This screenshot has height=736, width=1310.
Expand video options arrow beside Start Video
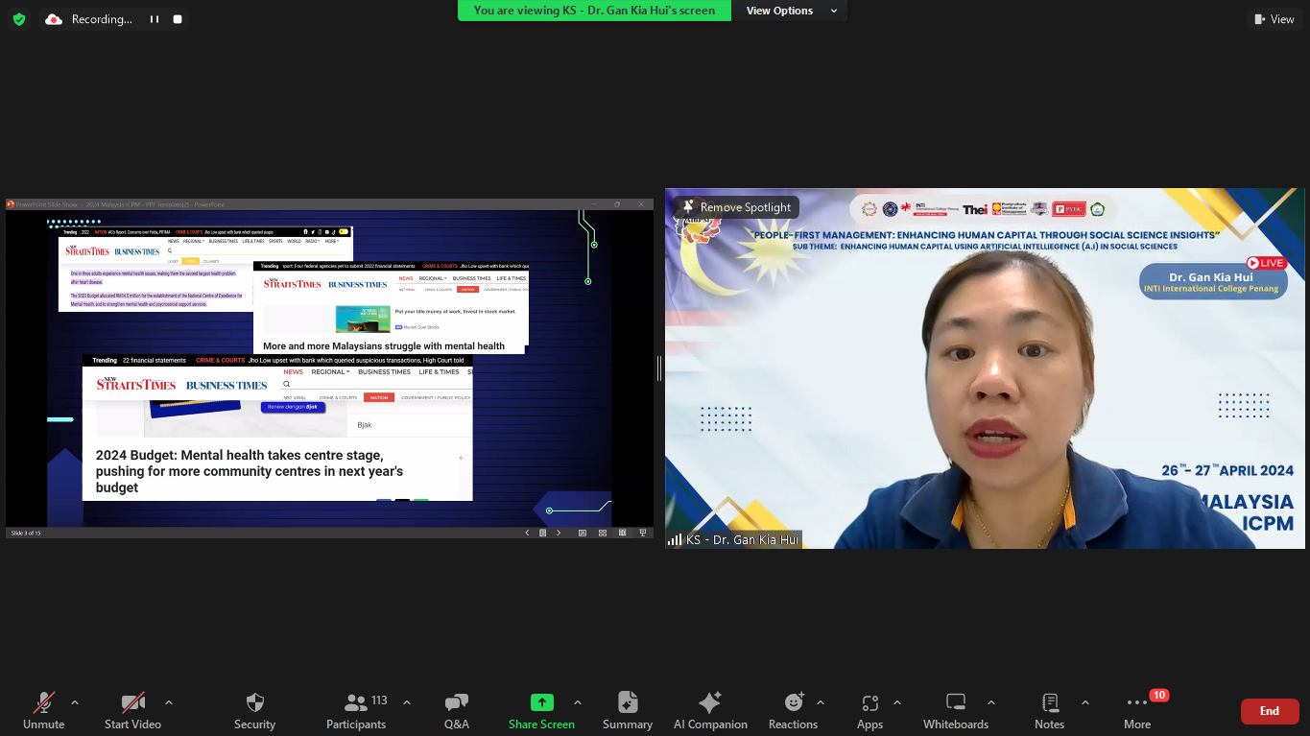click(x=169, y=702)
